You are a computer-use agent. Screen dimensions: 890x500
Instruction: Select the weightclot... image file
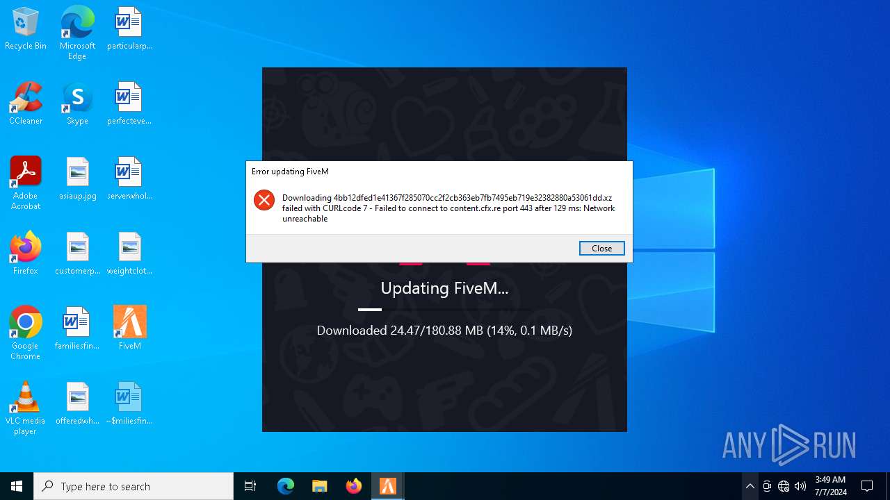[x=129, y=254]
